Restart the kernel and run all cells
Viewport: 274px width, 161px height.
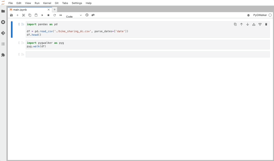click(x=61, y=15)
